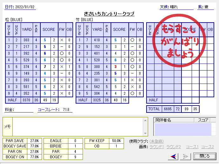Open the コース1 image link
Screen dimensions: 219x164
(192, 147)
